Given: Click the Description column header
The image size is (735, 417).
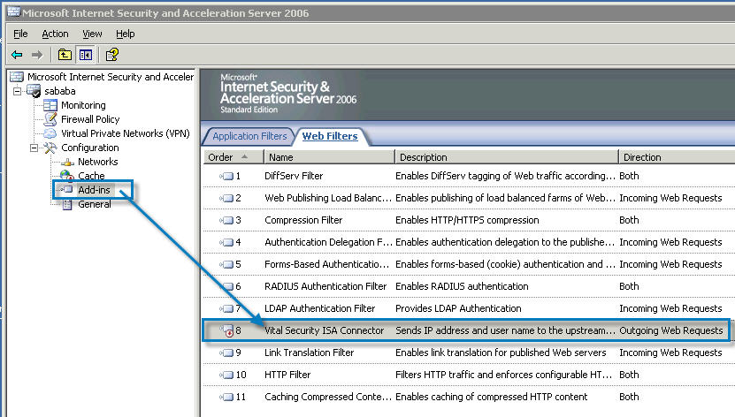Looking at the screenshot, I should 423,157.
